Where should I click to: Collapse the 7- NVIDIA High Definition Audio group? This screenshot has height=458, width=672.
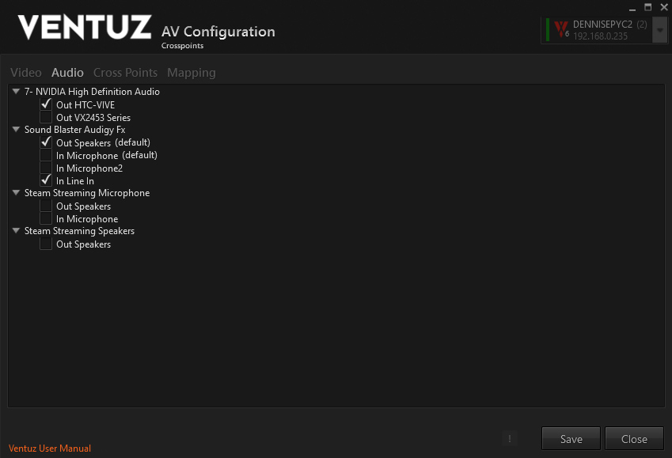click(x=17, y=91)
